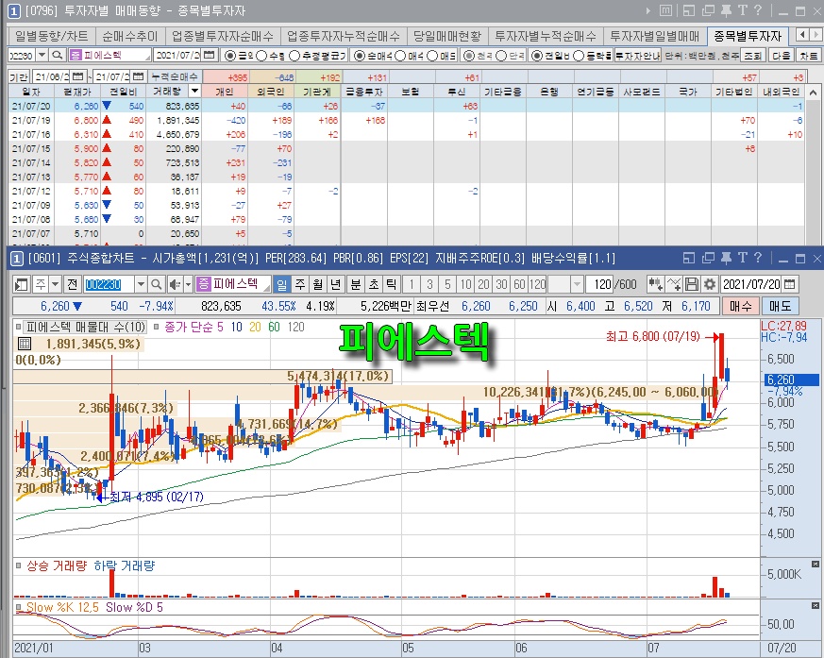Select the 틱 tick period button
The height and width of the screenshot is (658, 824).
392,284
